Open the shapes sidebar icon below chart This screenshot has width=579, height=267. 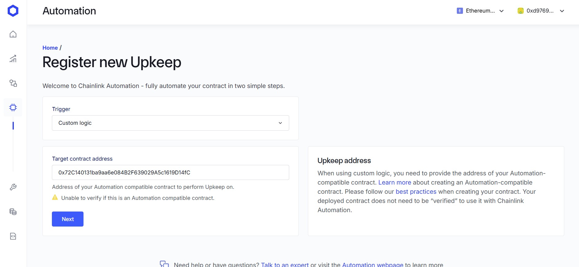[x=13, y=83]
